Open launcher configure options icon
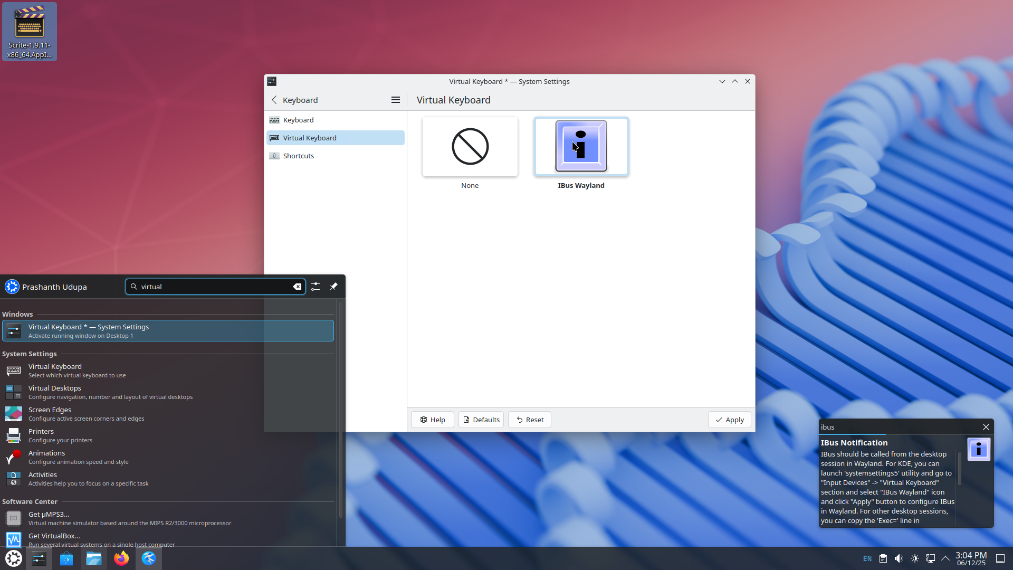The image size is (1013, 570). [316, 287]
